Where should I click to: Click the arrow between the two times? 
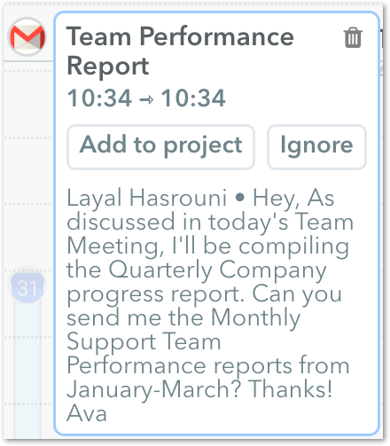[x=146, y=100]
